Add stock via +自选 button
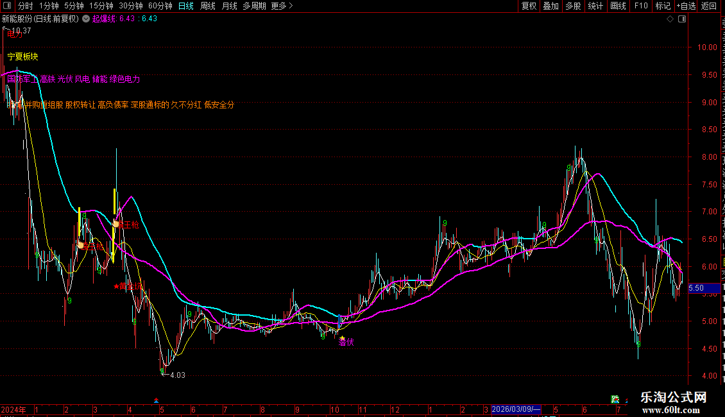 [686, 6]
